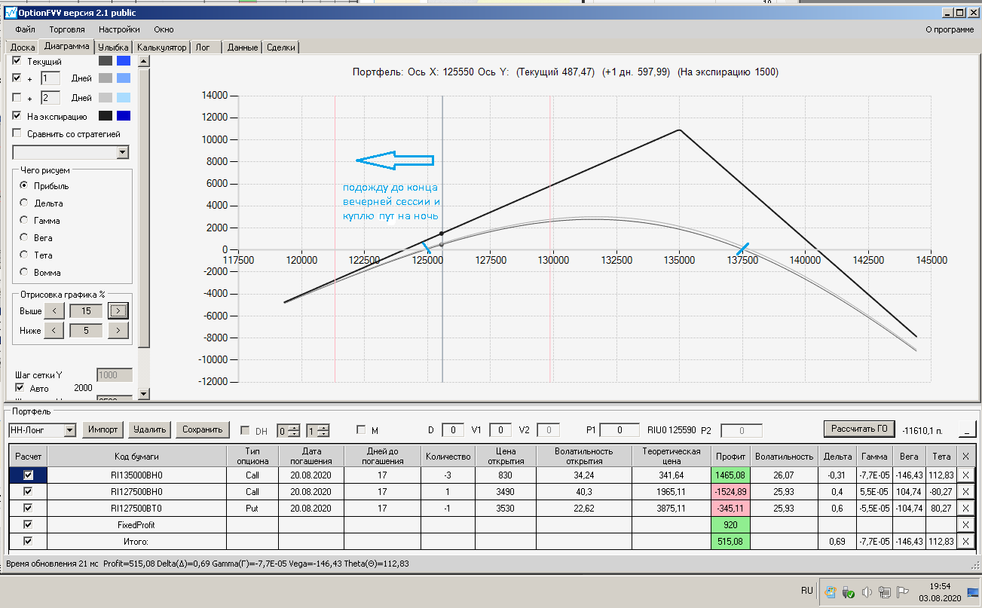This screenshot has height=608, width=982.
Task: Toggle the Текущий curve checkbox
Action: 17,60
